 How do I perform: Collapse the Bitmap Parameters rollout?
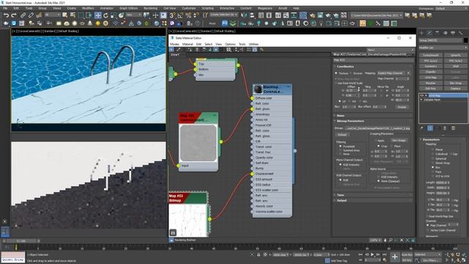tap(373, 121)
